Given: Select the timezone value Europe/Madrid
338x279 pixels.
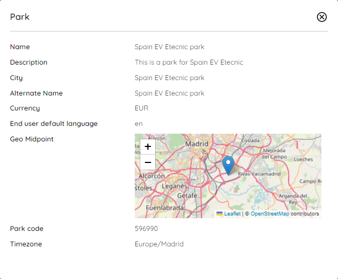Looking at the screenshot, I should click(x=159, y=244).
